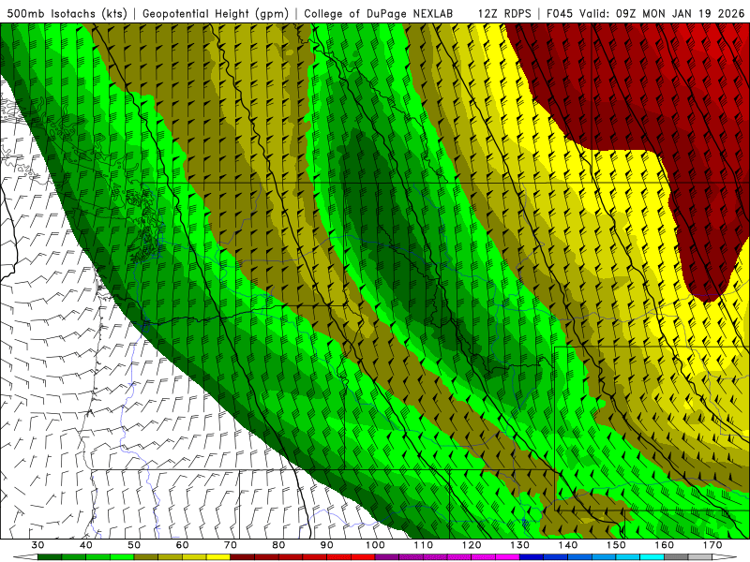Select the darkest green swatch starting at 30
750x562 pixels.
(x=50, y=557)
